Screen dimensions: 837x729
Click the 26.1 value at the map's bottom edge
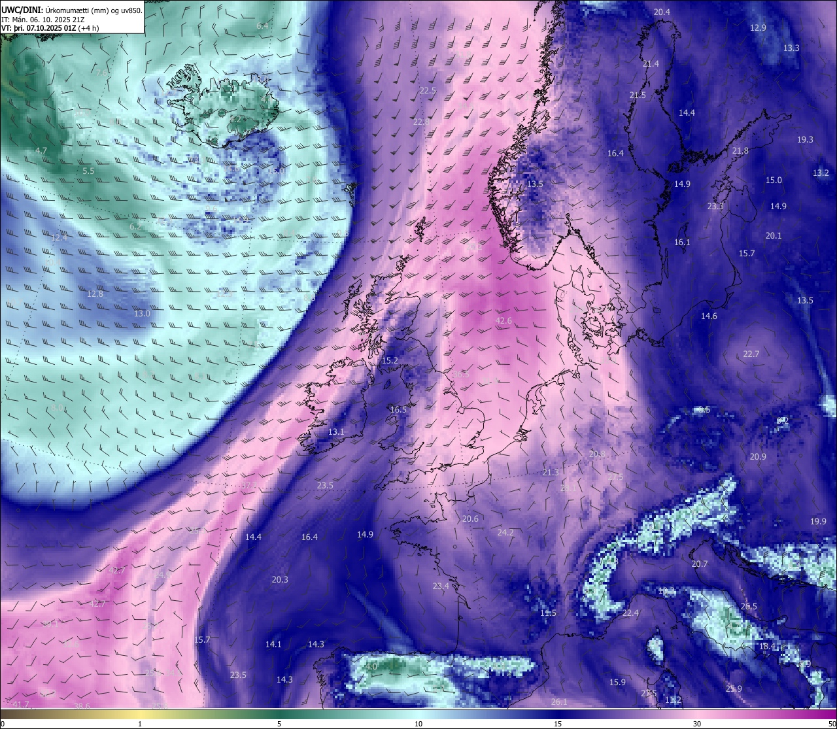[559, 702]
